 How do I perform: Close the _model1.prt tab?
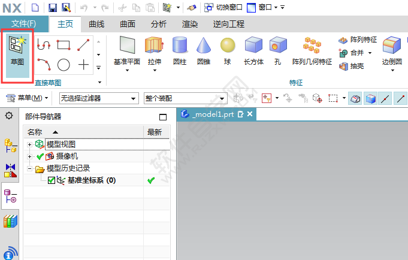click(250, 114)
